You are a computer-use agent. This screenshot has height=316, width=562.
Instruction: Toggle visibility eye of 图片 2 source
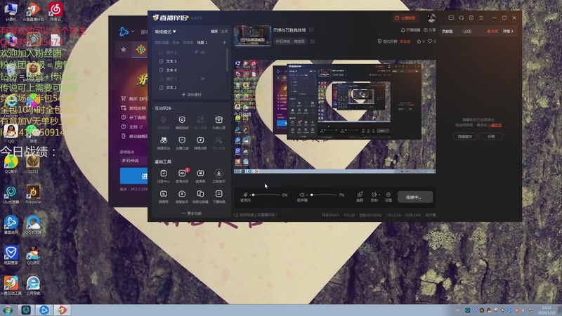pos(203,52)
